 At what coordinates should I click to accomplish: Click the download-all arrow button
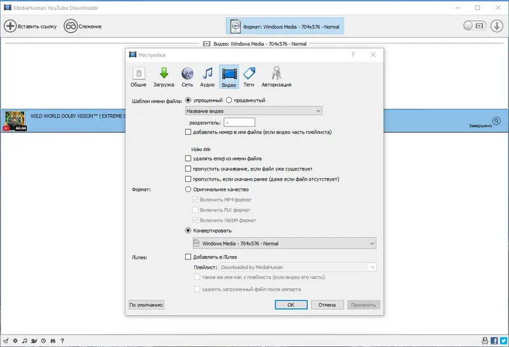(497, 26)
